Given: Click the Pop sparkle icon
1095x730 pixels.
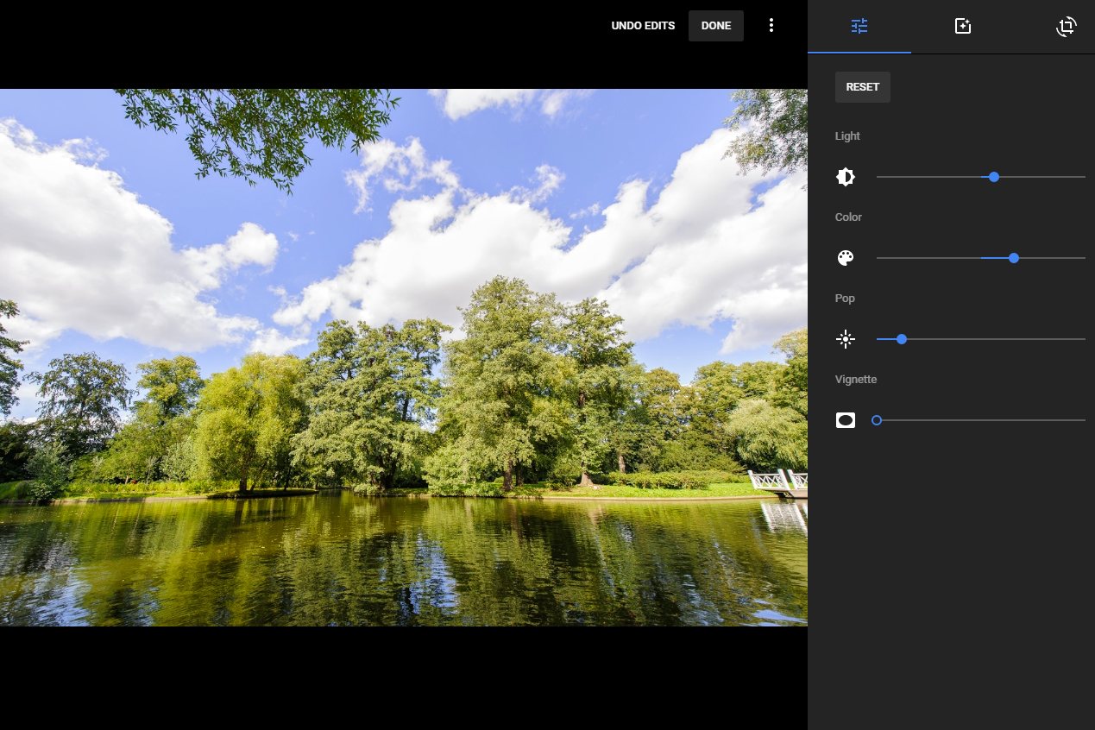Looking at the screenshot, I should [846, 338].
